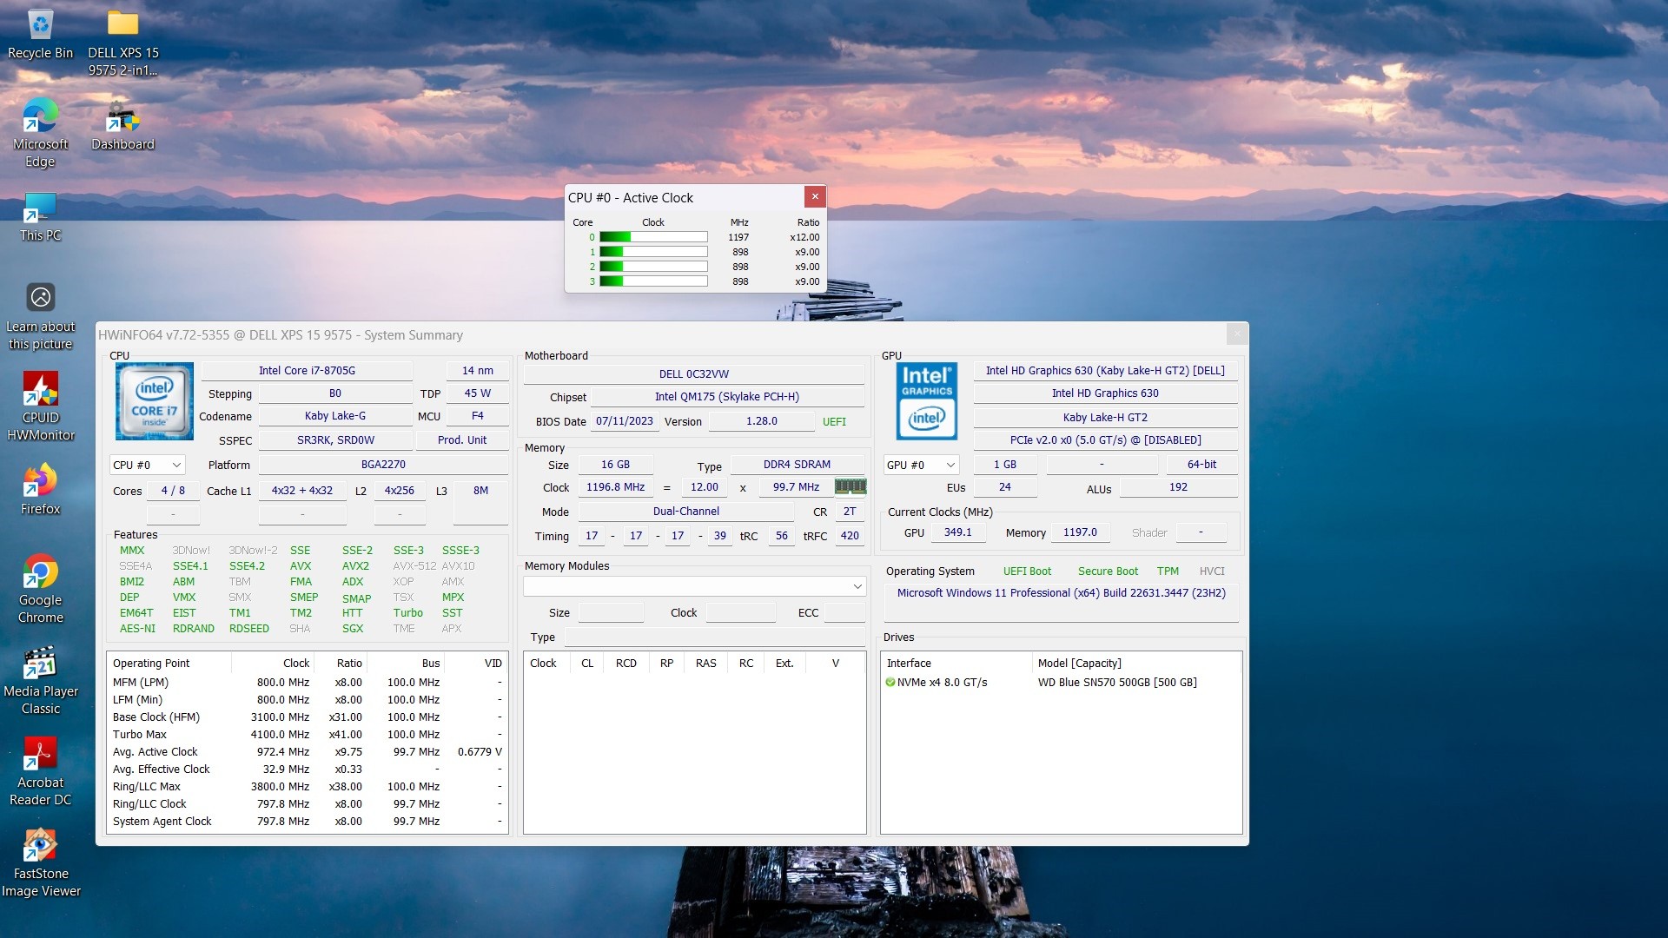1668x938 pixels.
Task: Click the Kaby Lake-G codename field
Action: click(x=335, y=417)
